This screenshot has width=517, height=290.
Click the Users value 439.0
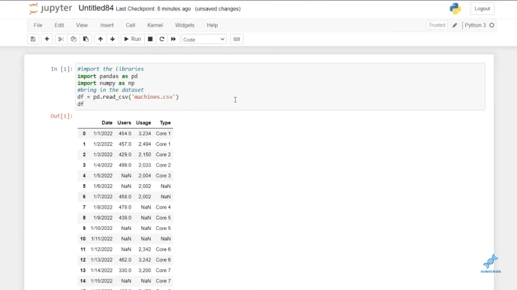(x=125, y=218)
